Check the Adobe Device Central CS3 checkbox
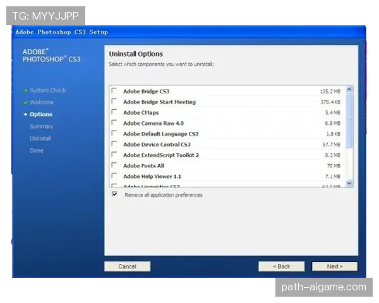The image size is (379, 303). pyautogui.click(x=114, y=144)
